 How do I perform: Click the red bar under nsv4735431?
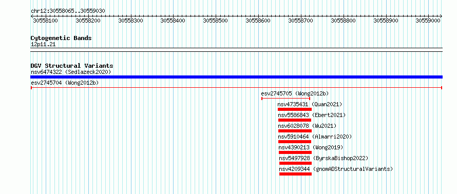tap(295, 109)
